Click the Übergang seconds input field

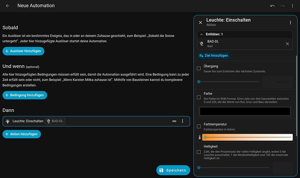point(277,82)
